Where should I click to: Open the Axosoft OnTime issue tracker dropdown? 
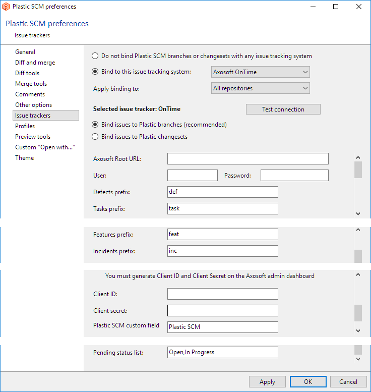[x=260, y=72]
